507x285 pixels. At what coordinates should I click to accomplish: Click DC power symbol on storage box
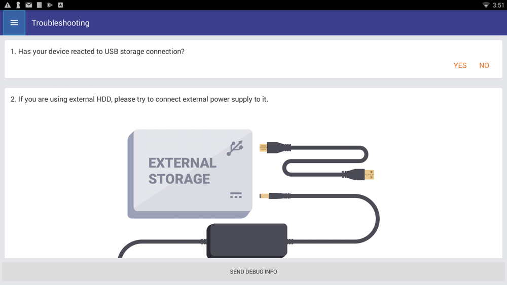pyautogui.click(x=236, y=195)
